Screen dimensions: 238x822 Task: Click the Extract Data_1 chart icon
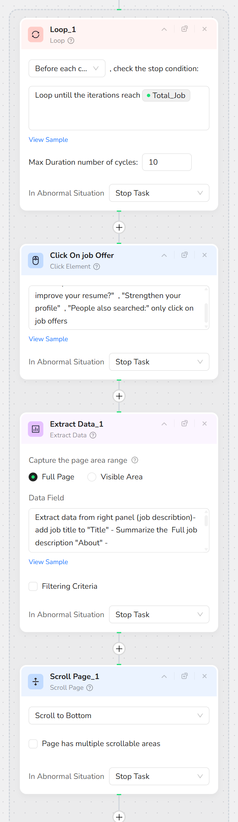pos(36,429)
